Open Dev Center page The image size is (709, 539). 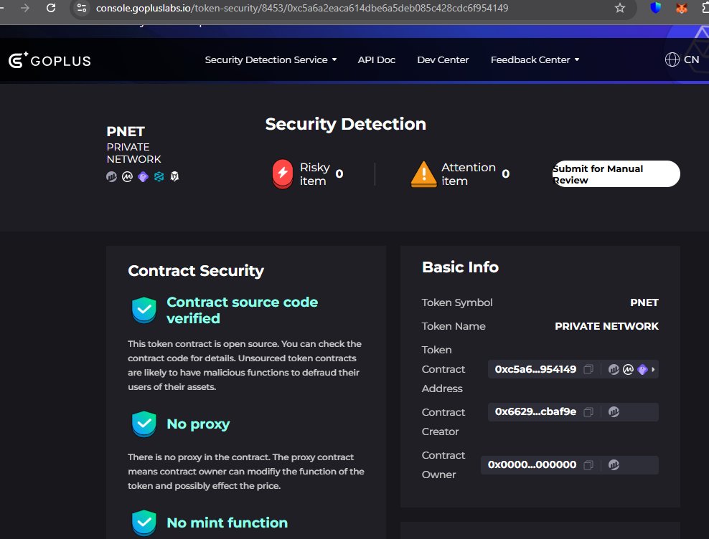coord(443,59)
